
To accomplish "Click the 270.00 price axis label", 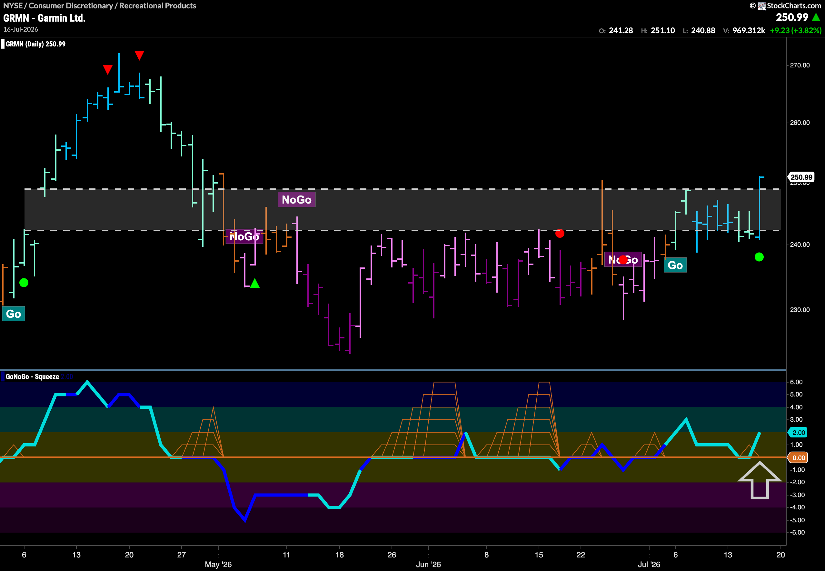I will pyautogui.click(x=800, y=65).
